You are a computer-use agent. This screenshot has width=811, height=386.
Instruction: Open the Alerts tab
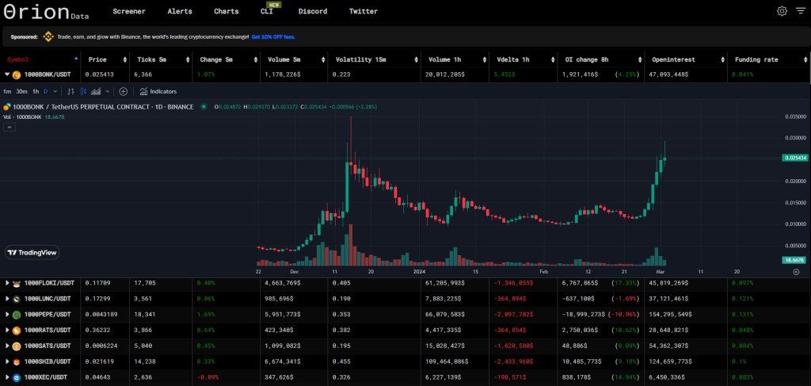point(180,12)
